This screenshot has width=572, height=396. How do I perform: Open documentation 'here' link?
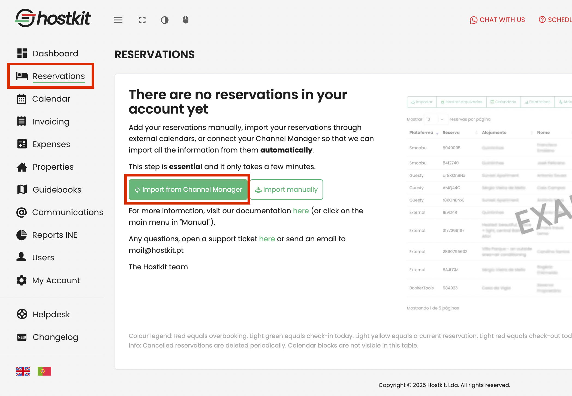(x=301, y=211)
